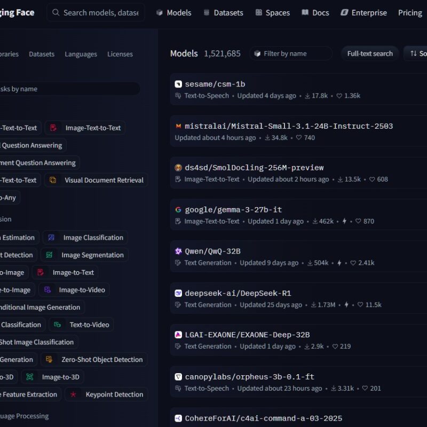Open the sesame/csm-1b model link
Image resolution: width=427 pixels, height=427 pixels.
(x=215, y=84)
